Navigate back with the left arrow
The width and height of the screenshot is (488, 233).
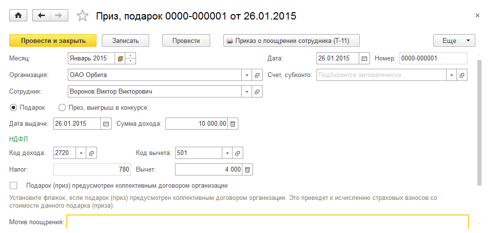pos(41,16)
